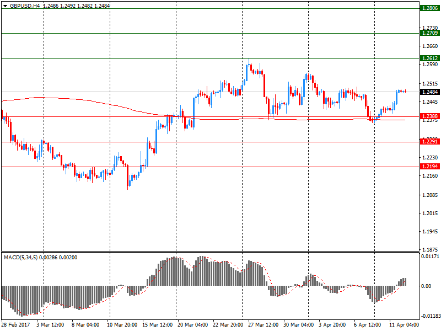The width and height of the screenshot is (441, 331).
Task: Select the 1.2388 red support label
Action: pos(430,116)
